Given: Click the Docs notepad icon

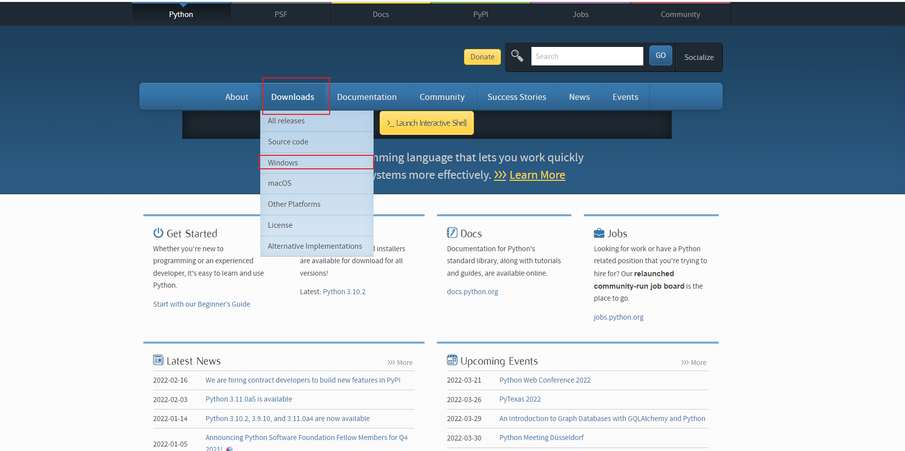Looking at the screenshot, I should point(452,233).
